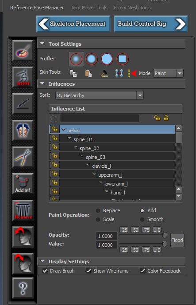Open the Mode Paint dropdown
The height and width of the screenshot is (305, 196).
tap(168, 73)
